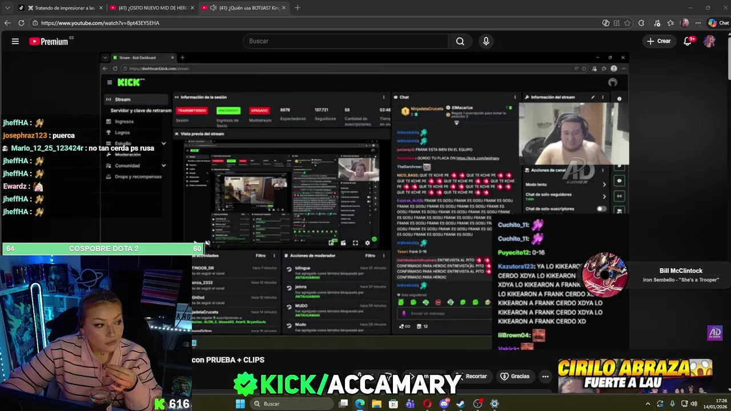Close the TikTok 'Tratando de impresionar' tab

click(x=101, y=8)
